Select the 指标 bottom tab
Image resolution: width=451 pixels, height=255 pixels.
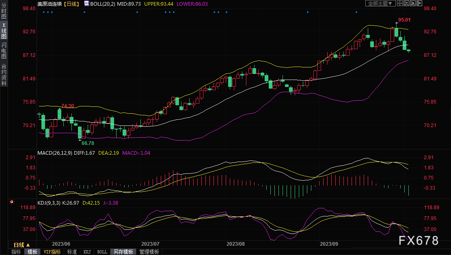pyautogui.click(x=16, y=252)
